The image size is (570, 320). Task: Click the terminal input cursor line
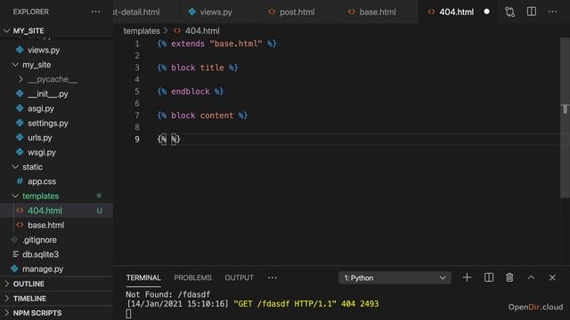(x=128, y=314)
